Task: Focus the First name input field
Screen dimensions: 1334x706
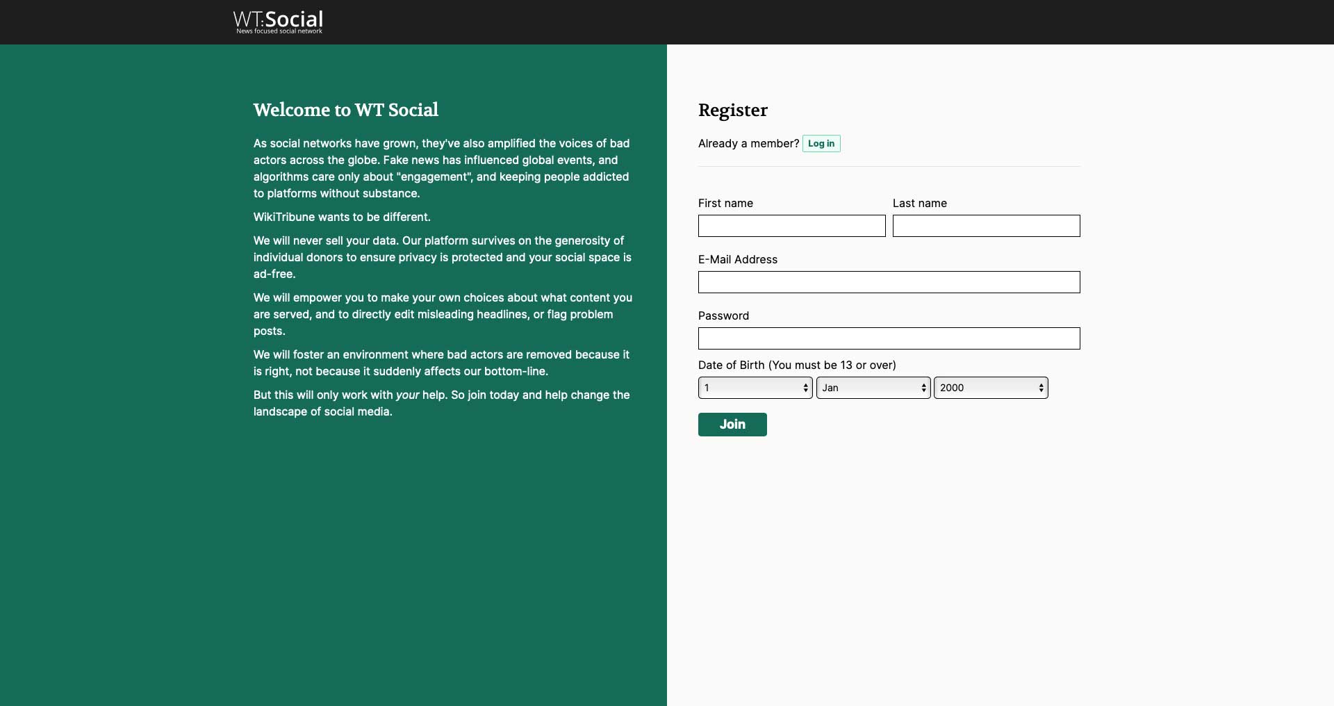Action: [791, 226]
